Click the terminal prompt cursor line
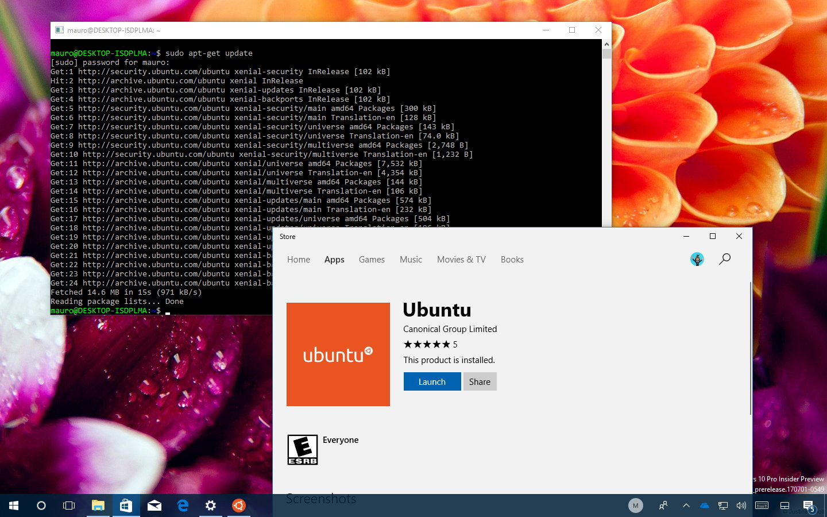 pos(111,310)
